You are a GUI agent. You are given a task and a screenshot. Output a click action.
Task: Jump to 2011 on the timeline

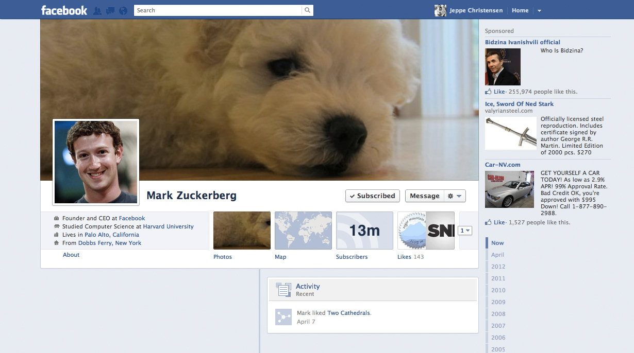498,278
